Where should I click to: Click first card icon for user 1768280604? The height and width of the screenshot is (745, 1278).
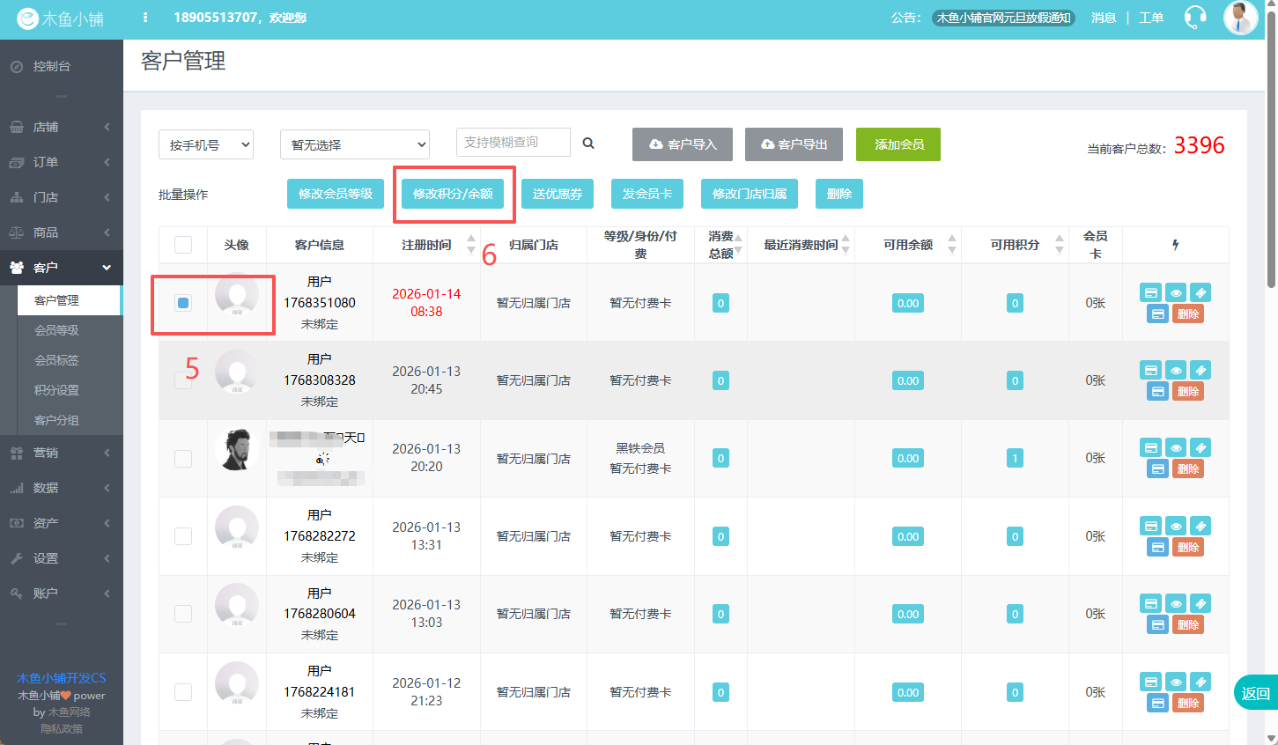point(1150,604)
